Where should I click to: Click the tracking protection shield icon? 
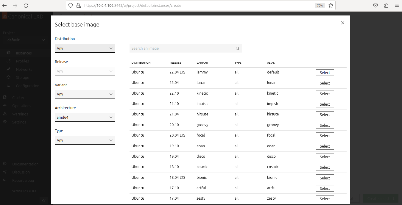tap(71, 5)
